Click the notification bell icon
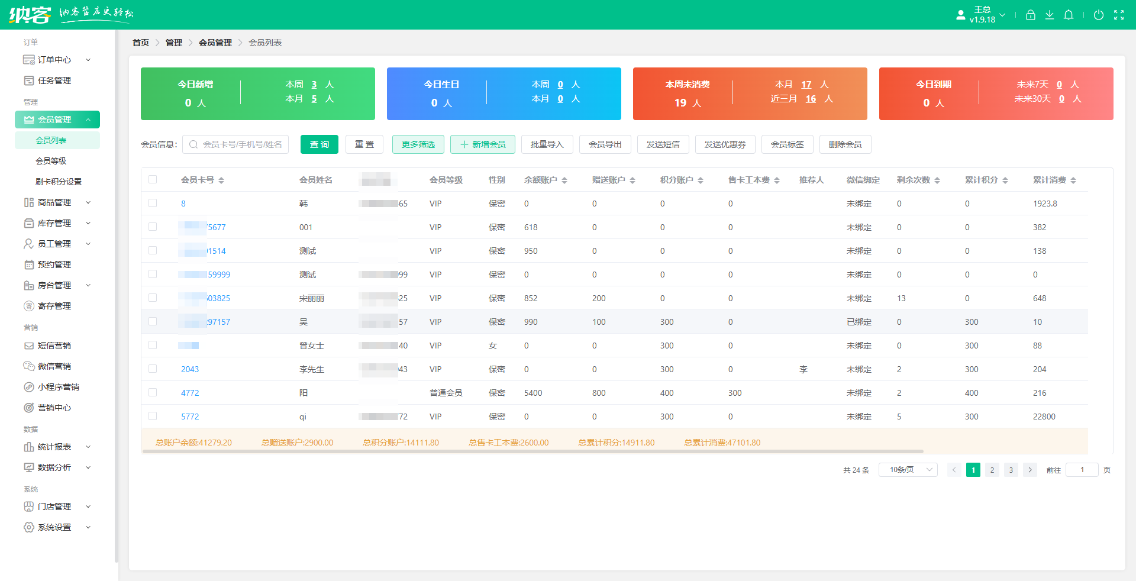This screenshot has height=581, width=1136. point(1069,15)
